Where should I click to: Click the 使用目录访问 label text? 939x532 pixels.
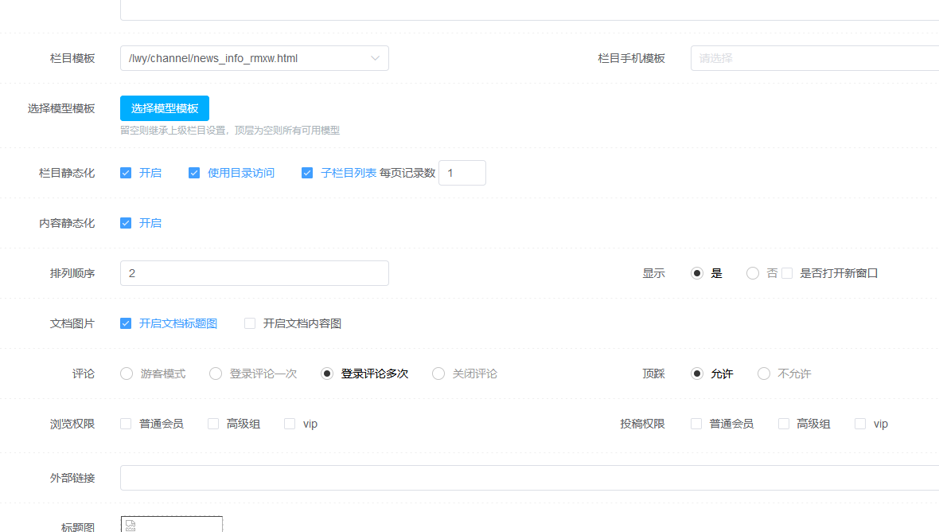click(x=241, y=173)
